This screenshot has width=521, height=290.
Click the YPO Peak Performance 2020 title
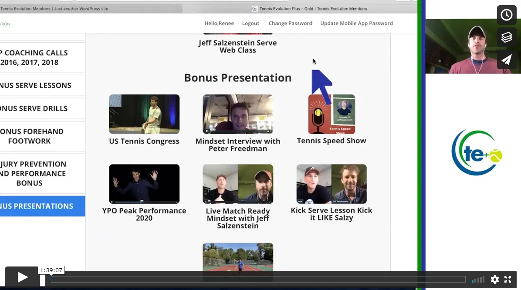pos(144,214)
